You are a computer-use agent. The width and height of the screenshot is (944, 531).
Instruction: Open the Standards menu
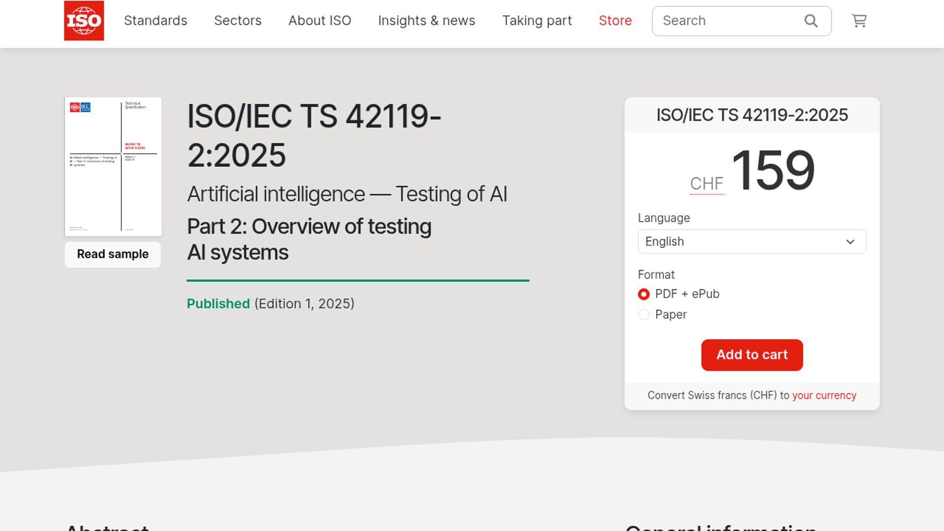pos(155,21)
